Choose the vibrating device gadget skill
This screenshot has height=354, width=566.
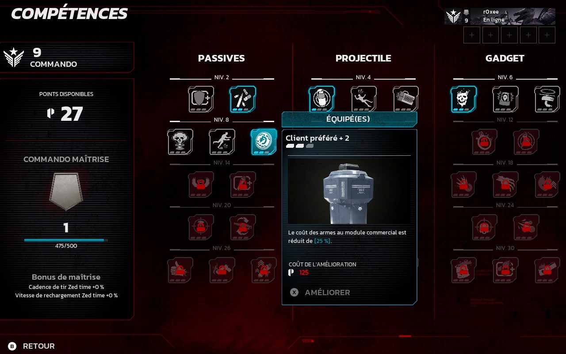pyautogui.click(x=505, y=99)
